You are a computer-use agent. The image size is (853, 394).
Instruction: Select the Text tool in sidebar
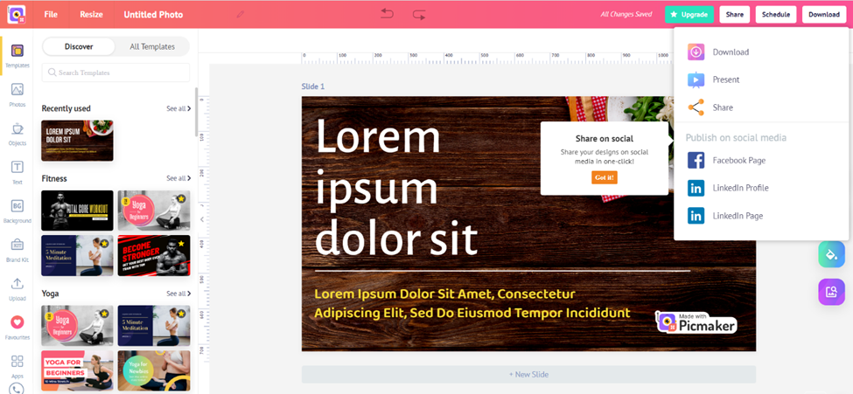[x=17, y=172]
